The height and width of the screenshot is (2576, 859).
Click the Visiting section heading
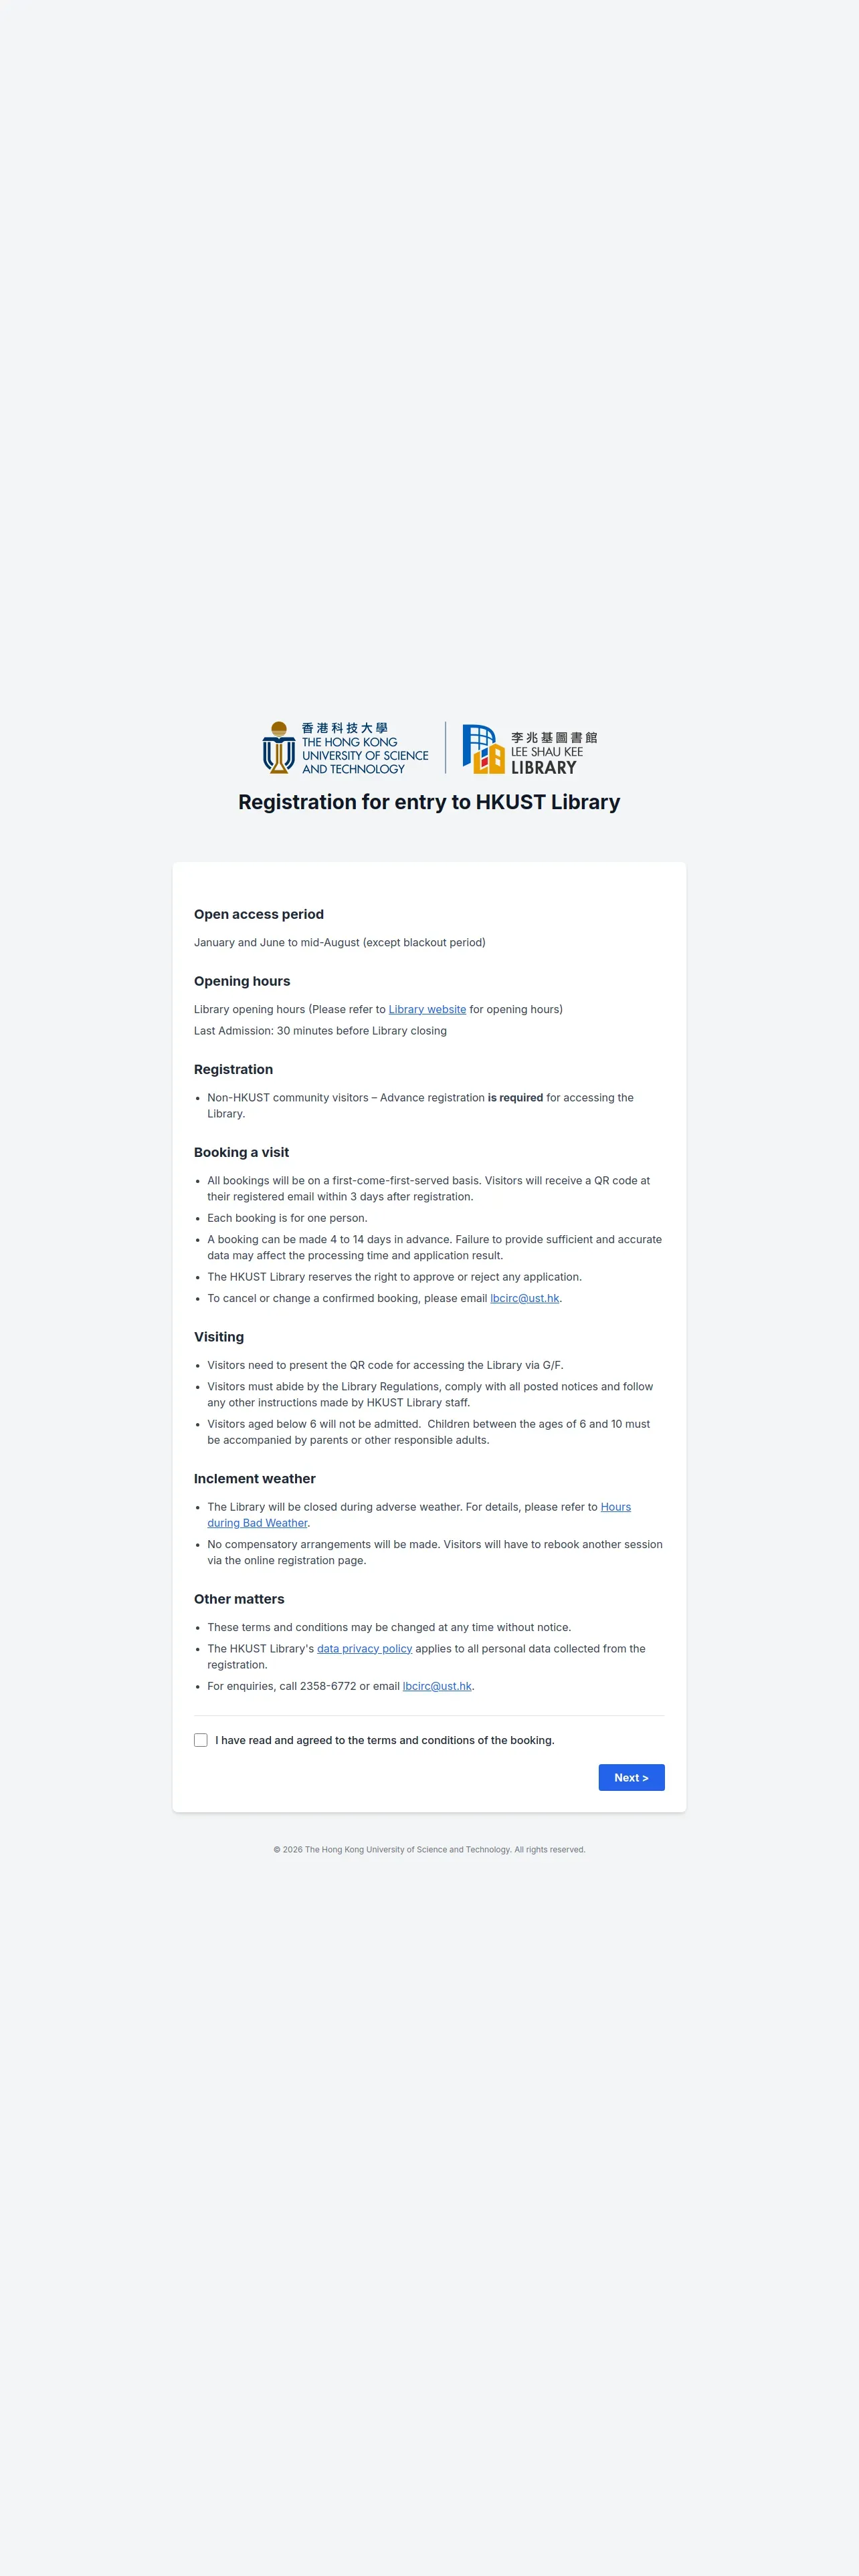pos(219,1337)
